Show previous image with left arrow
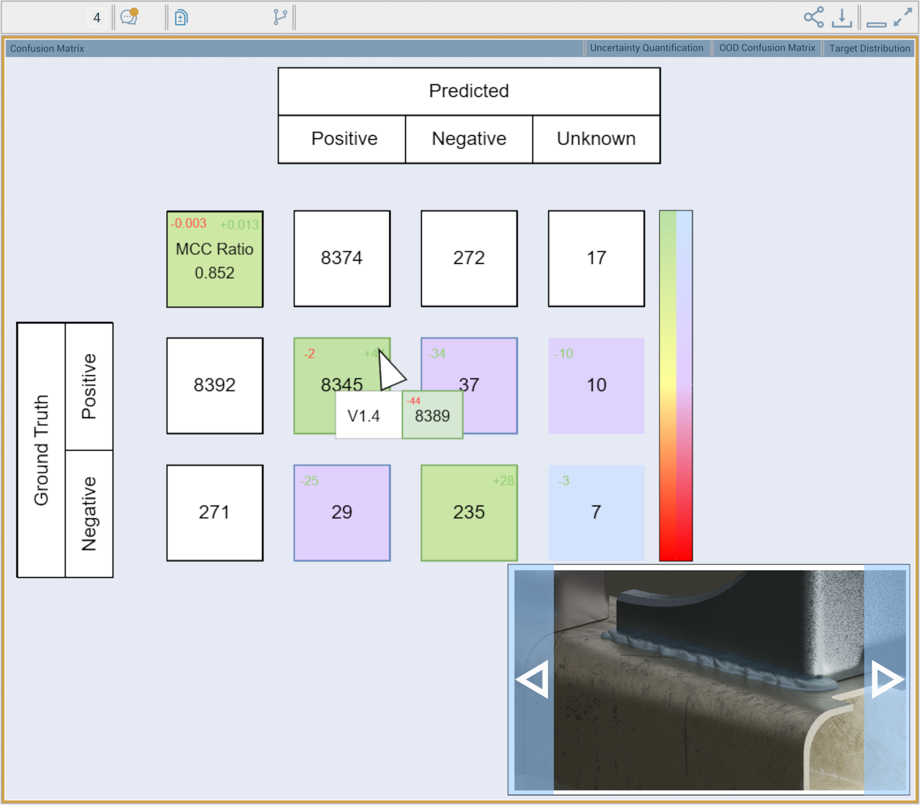The height and width of the screenshot is (805, 920). 533,680
